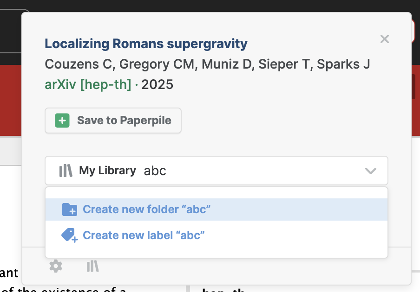
Task: Click the 2025 publication year text
Action: click(157, 85)
